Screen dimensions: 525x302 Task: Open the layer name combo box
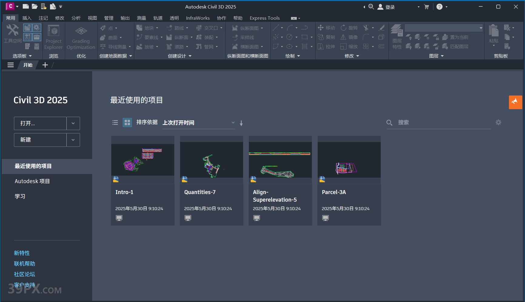[444, 28]
